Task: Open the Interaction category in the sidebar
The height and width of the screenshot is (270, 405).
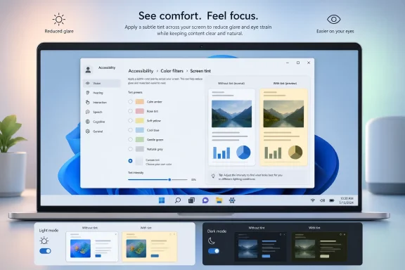Action: pos(102,103)
